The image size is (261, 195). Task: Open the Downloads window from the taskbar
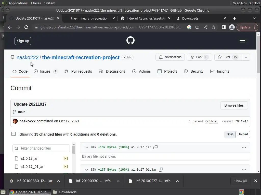65,192
